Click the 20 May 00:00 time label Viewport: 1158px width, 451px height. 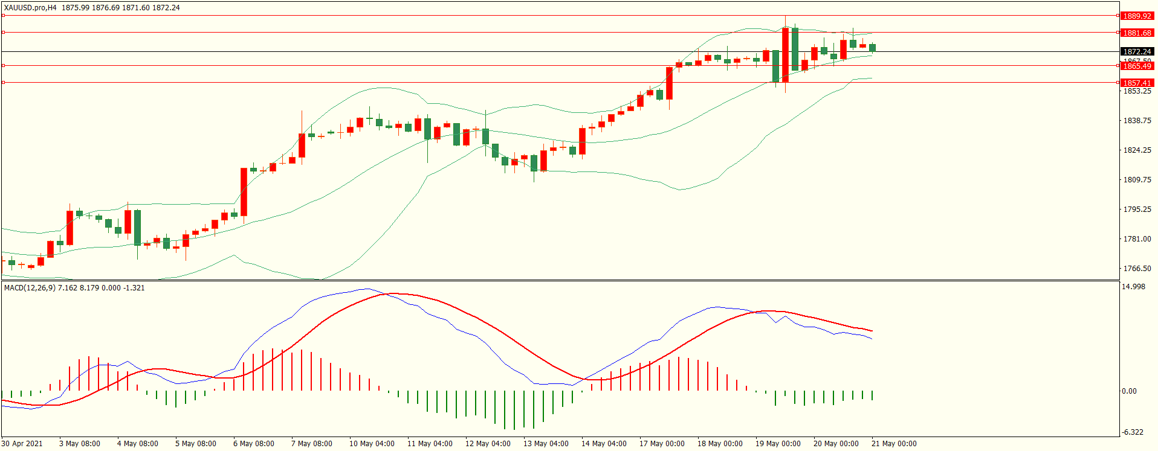[836, 444]
